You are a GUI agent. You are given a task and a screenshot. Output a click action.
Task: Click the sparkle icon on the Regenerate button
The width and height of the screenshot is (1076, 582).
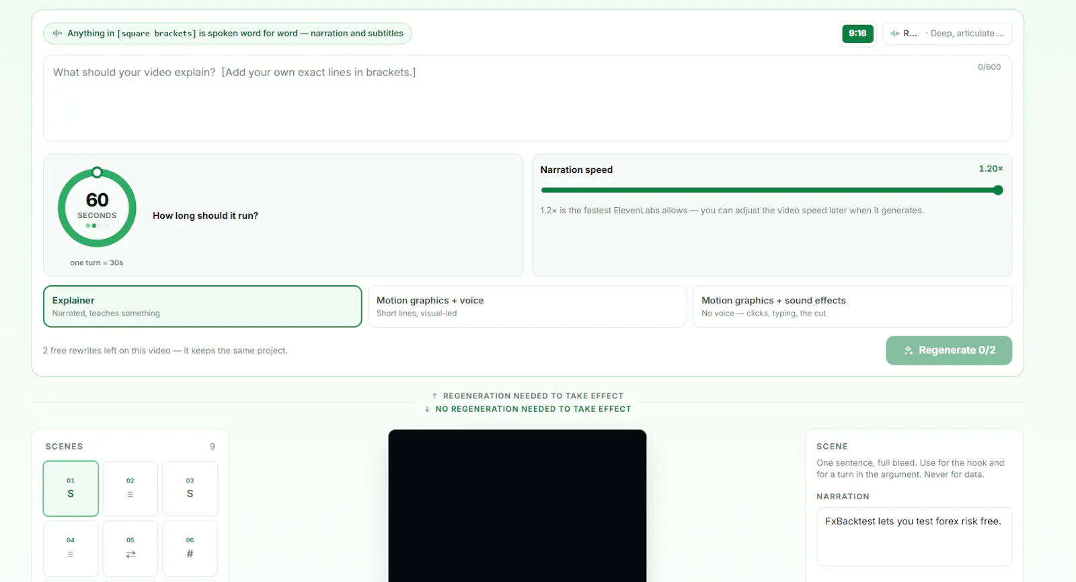tap(909, 351)
